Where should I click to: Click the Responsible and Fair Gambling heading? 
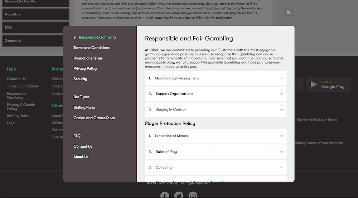point(189,38)
